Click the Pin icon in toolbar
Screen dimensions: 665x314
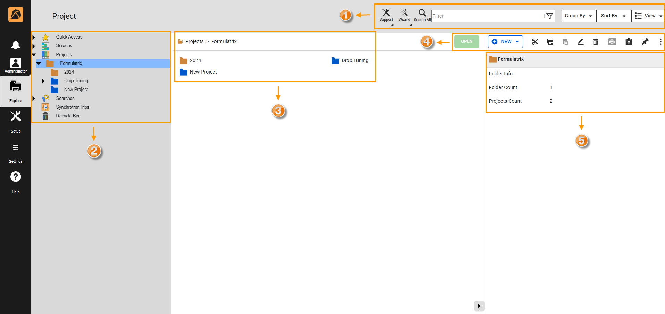click(x=645, y=42)
